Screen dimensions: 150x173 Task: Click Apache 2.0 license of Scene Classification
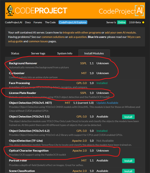[x=79, y=171]
